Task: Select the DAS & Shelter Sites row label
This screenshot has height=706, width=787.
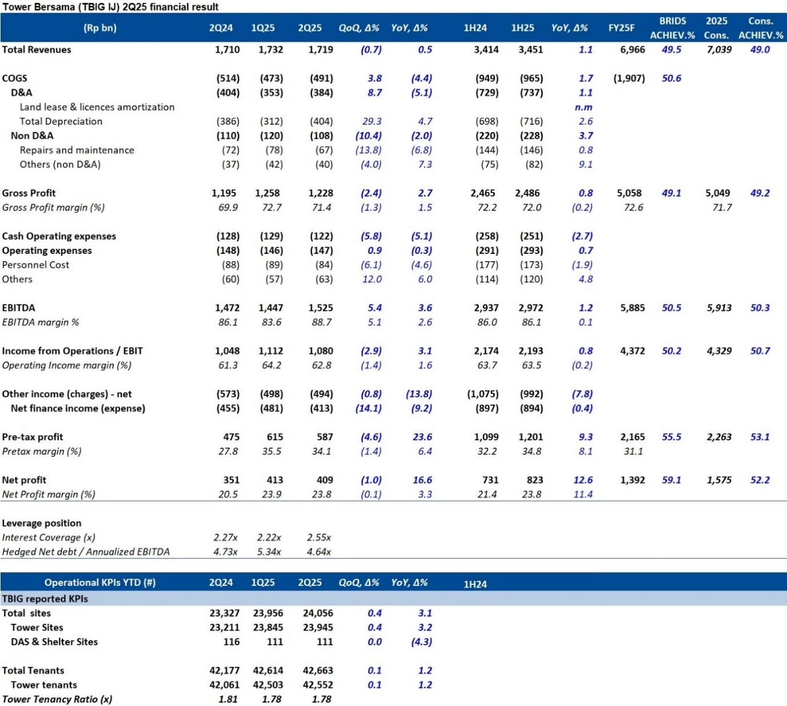Action: click(54, 642)
